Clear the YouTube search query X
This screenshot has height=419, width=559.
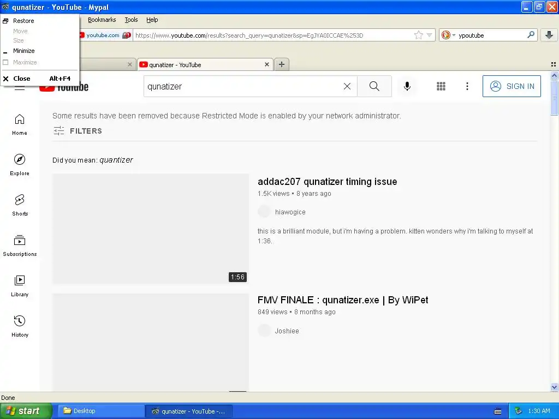(347, 86)
